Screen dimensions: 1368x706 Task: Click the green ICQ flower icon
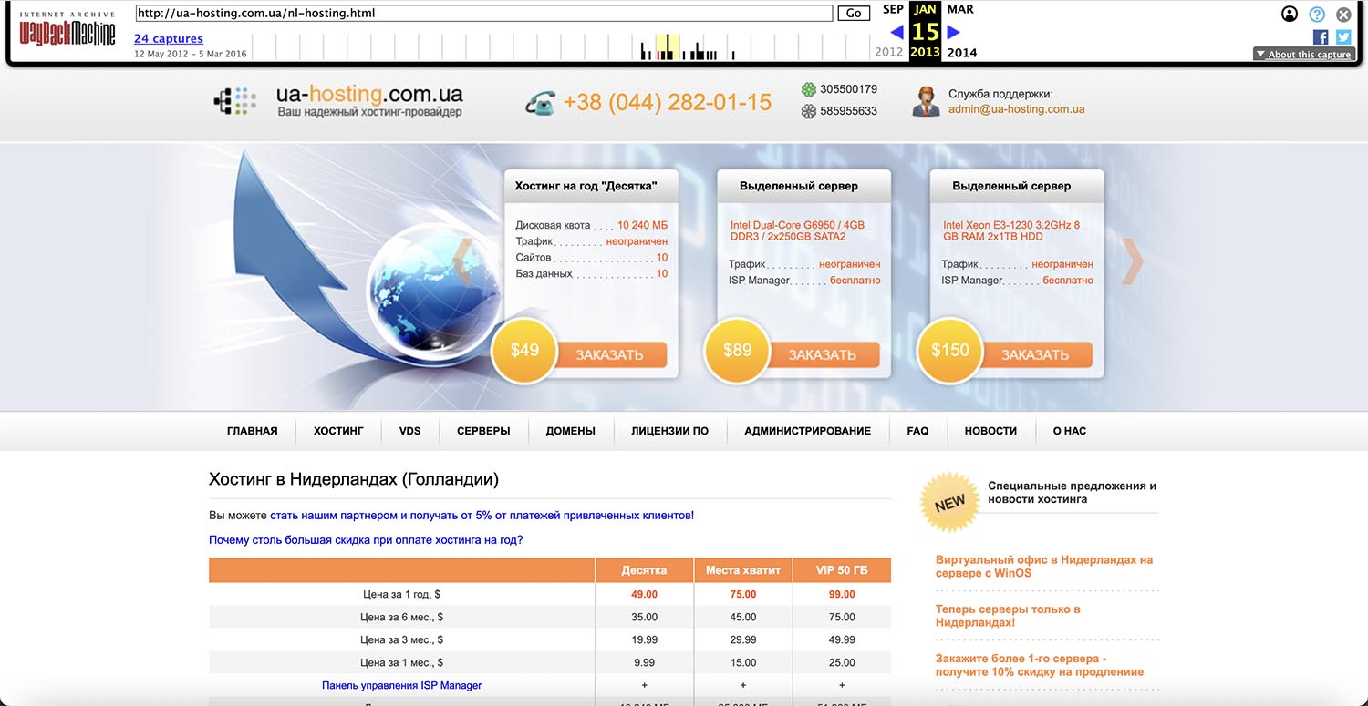808,89
